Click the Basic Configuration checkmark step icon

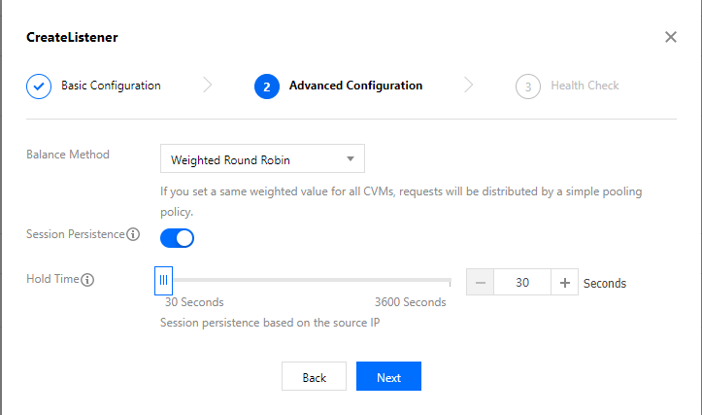click(x=39, y=86)
